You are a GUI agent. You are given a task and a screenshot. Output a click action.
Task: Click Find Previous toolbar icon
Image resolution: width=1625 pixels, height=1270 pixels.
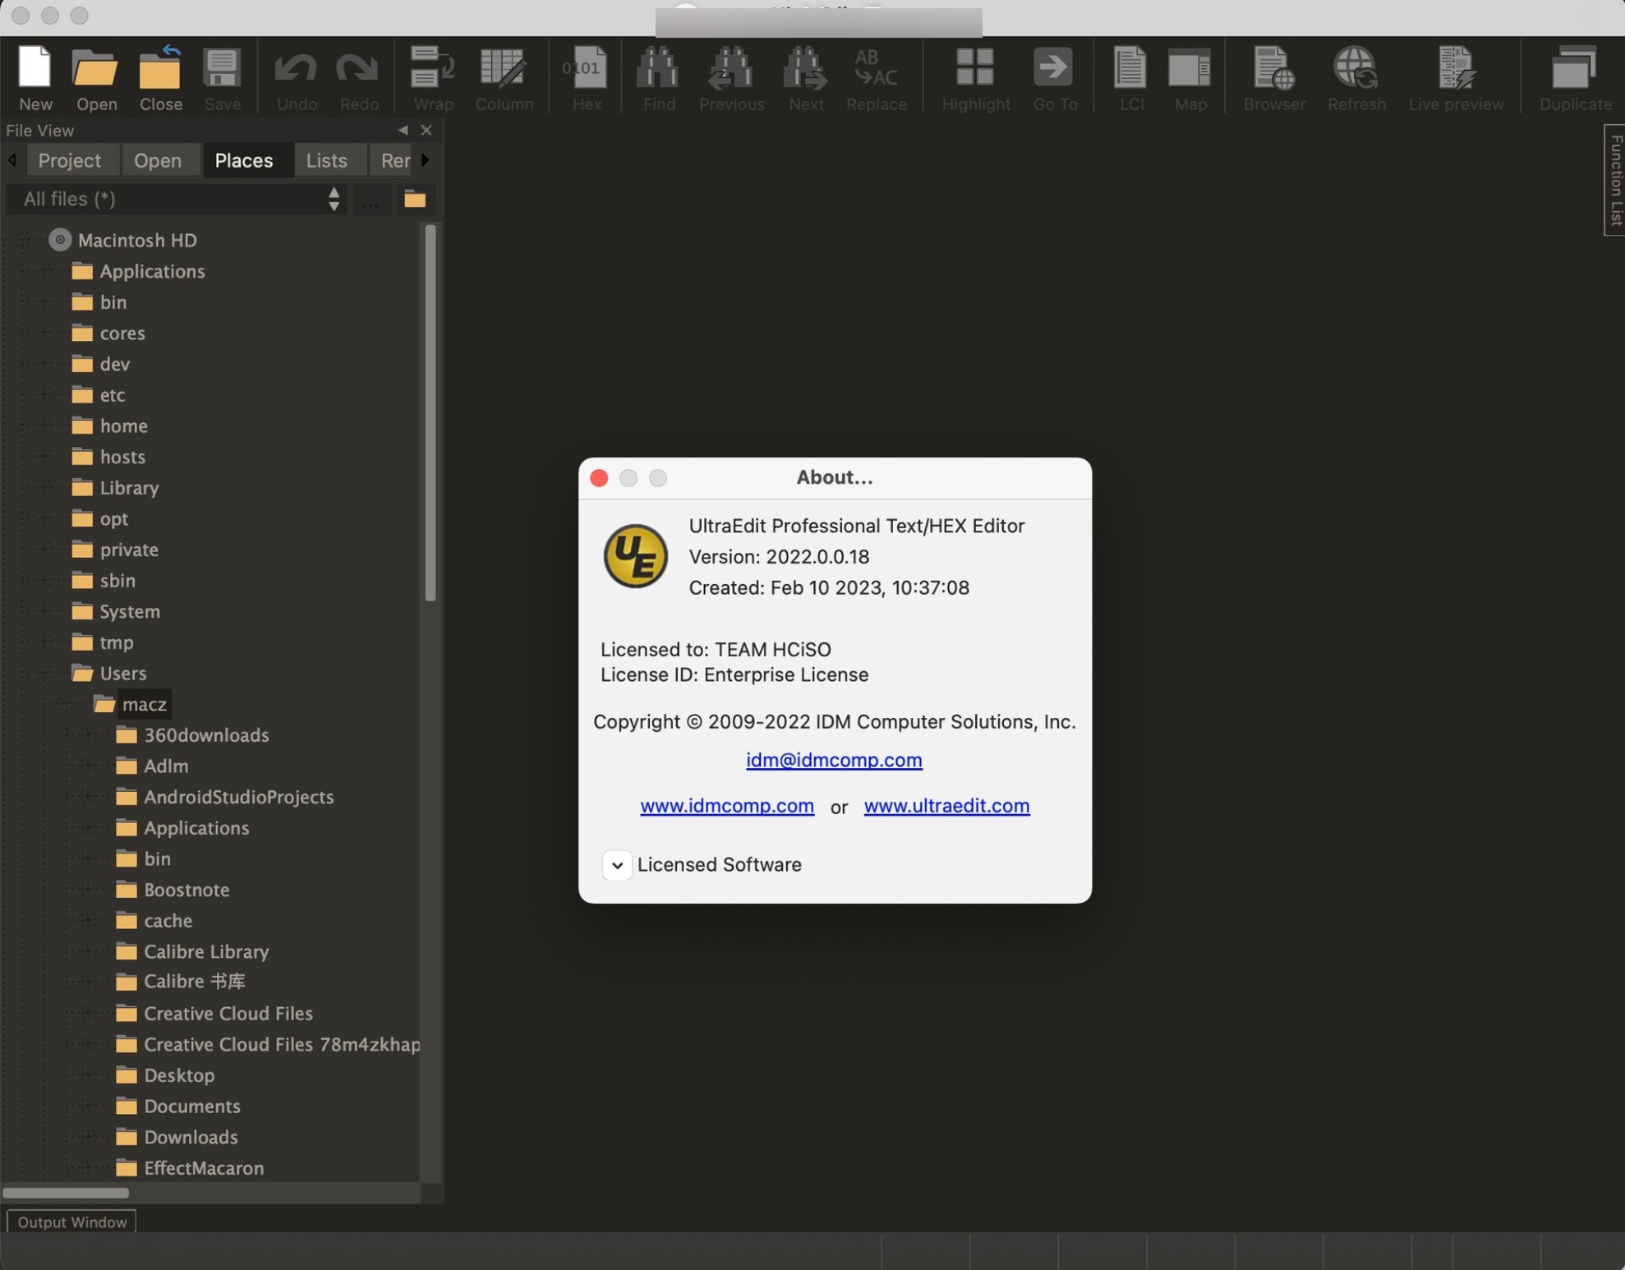pos(731,78)
